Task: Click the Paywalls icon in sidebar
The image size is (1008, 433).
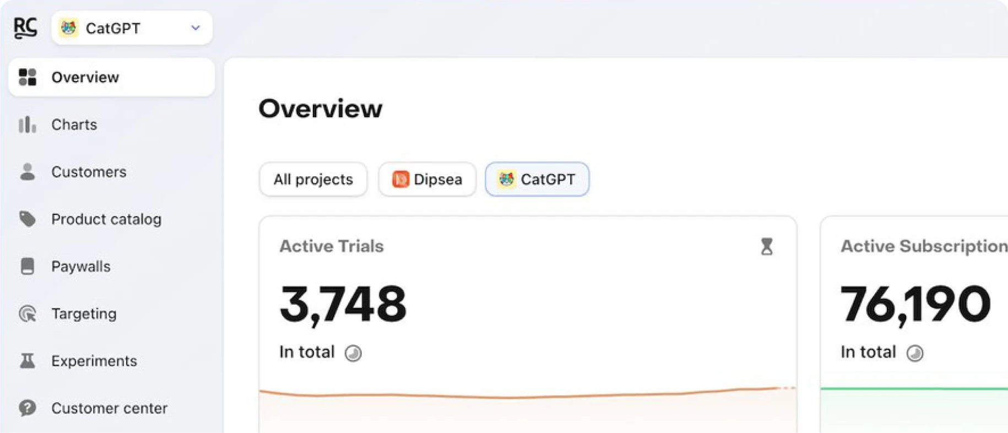Action: [27, 266]
